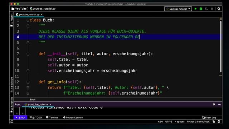The width and height of the screenshot is (229, 129).
Task: Select youtube_tutorial.py breadcrumb in navigation bar
Action: point(43,9)
